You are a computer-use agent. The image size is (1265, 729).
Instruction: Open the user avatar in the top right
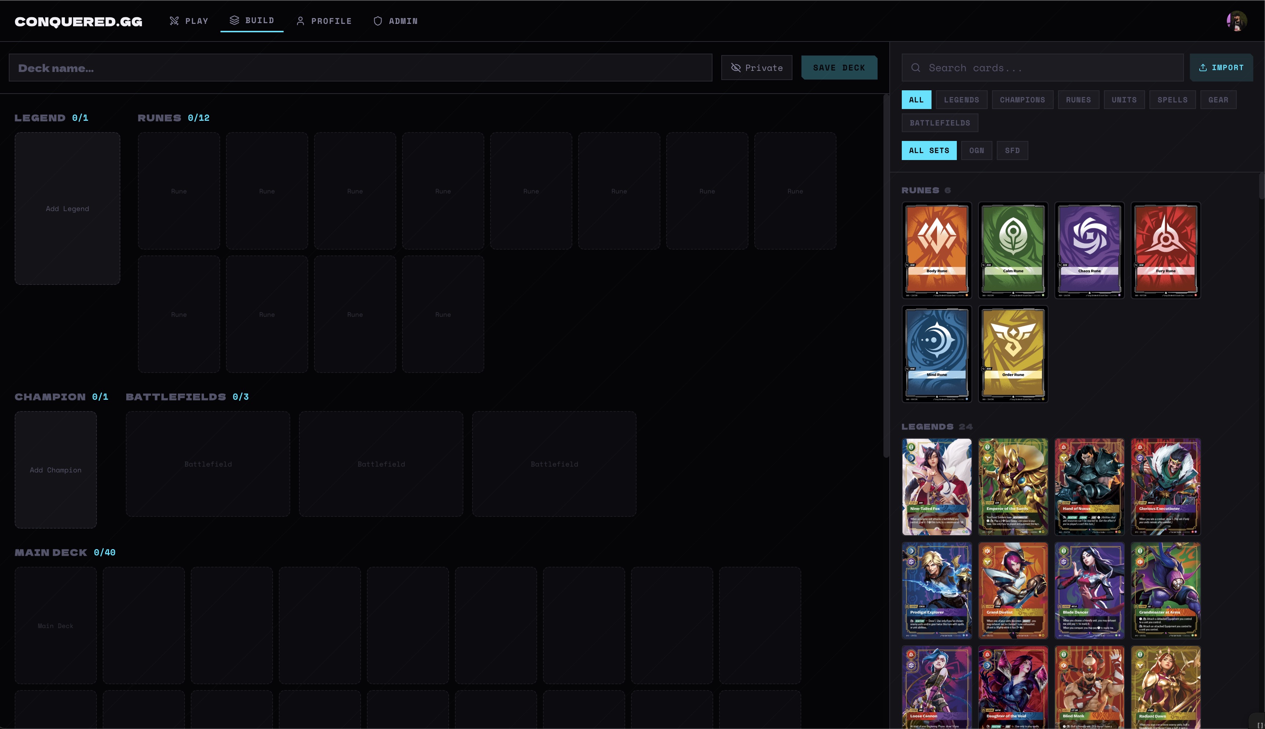(1236, 21)
